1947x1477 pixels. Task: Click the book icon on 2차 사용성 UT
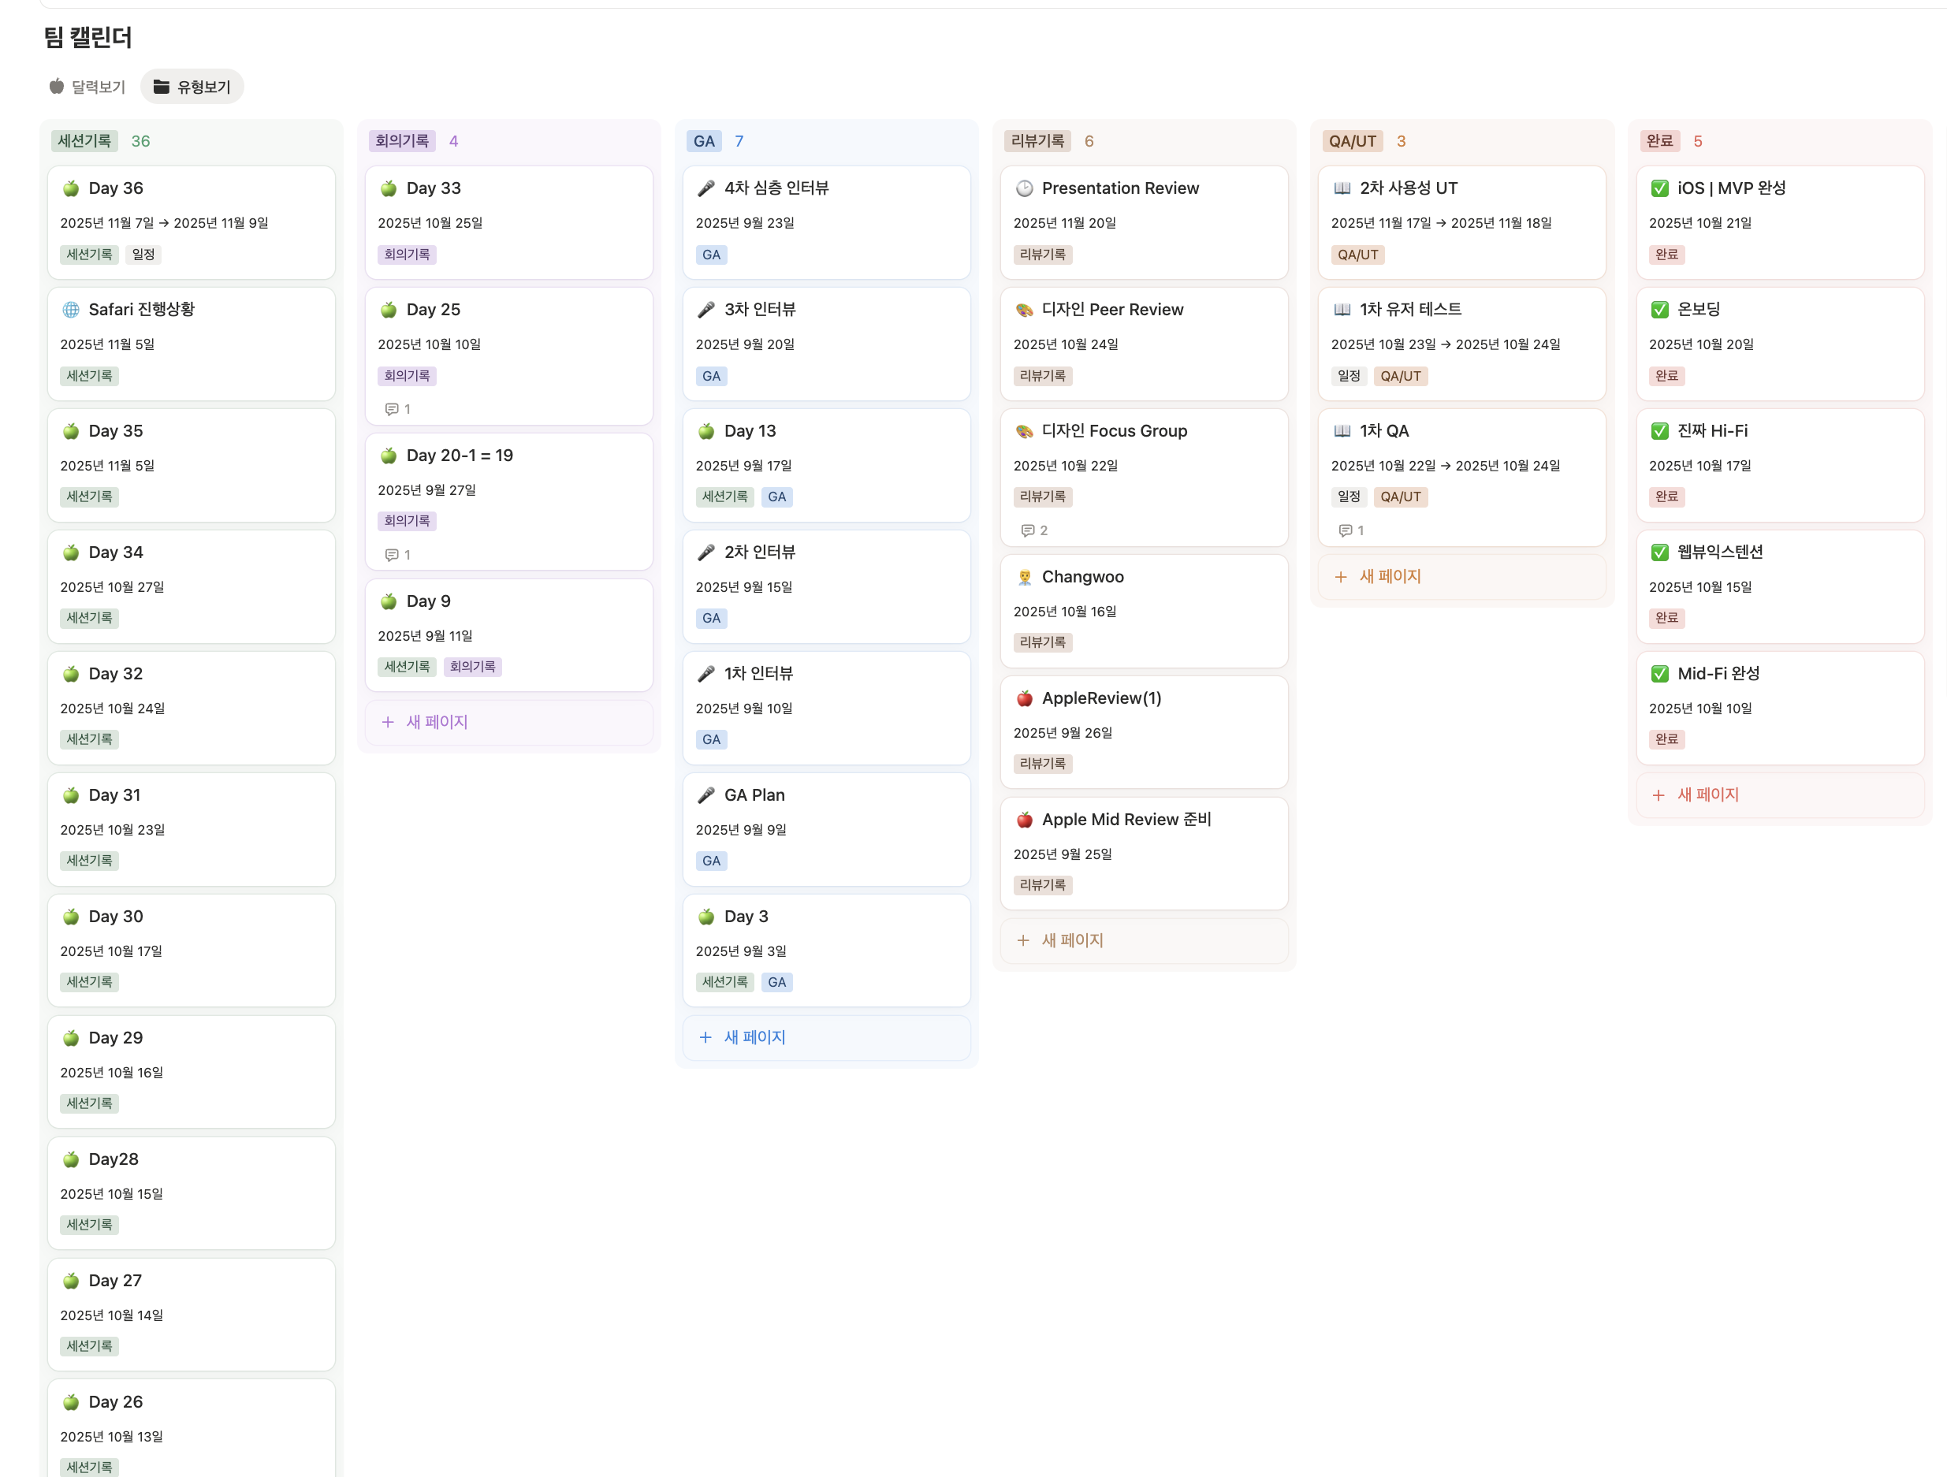click(1342, 188)
